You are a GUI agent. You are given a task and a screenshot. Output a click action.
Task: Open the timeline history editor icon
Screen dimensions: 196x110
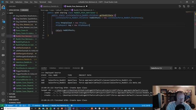[180, 6]
